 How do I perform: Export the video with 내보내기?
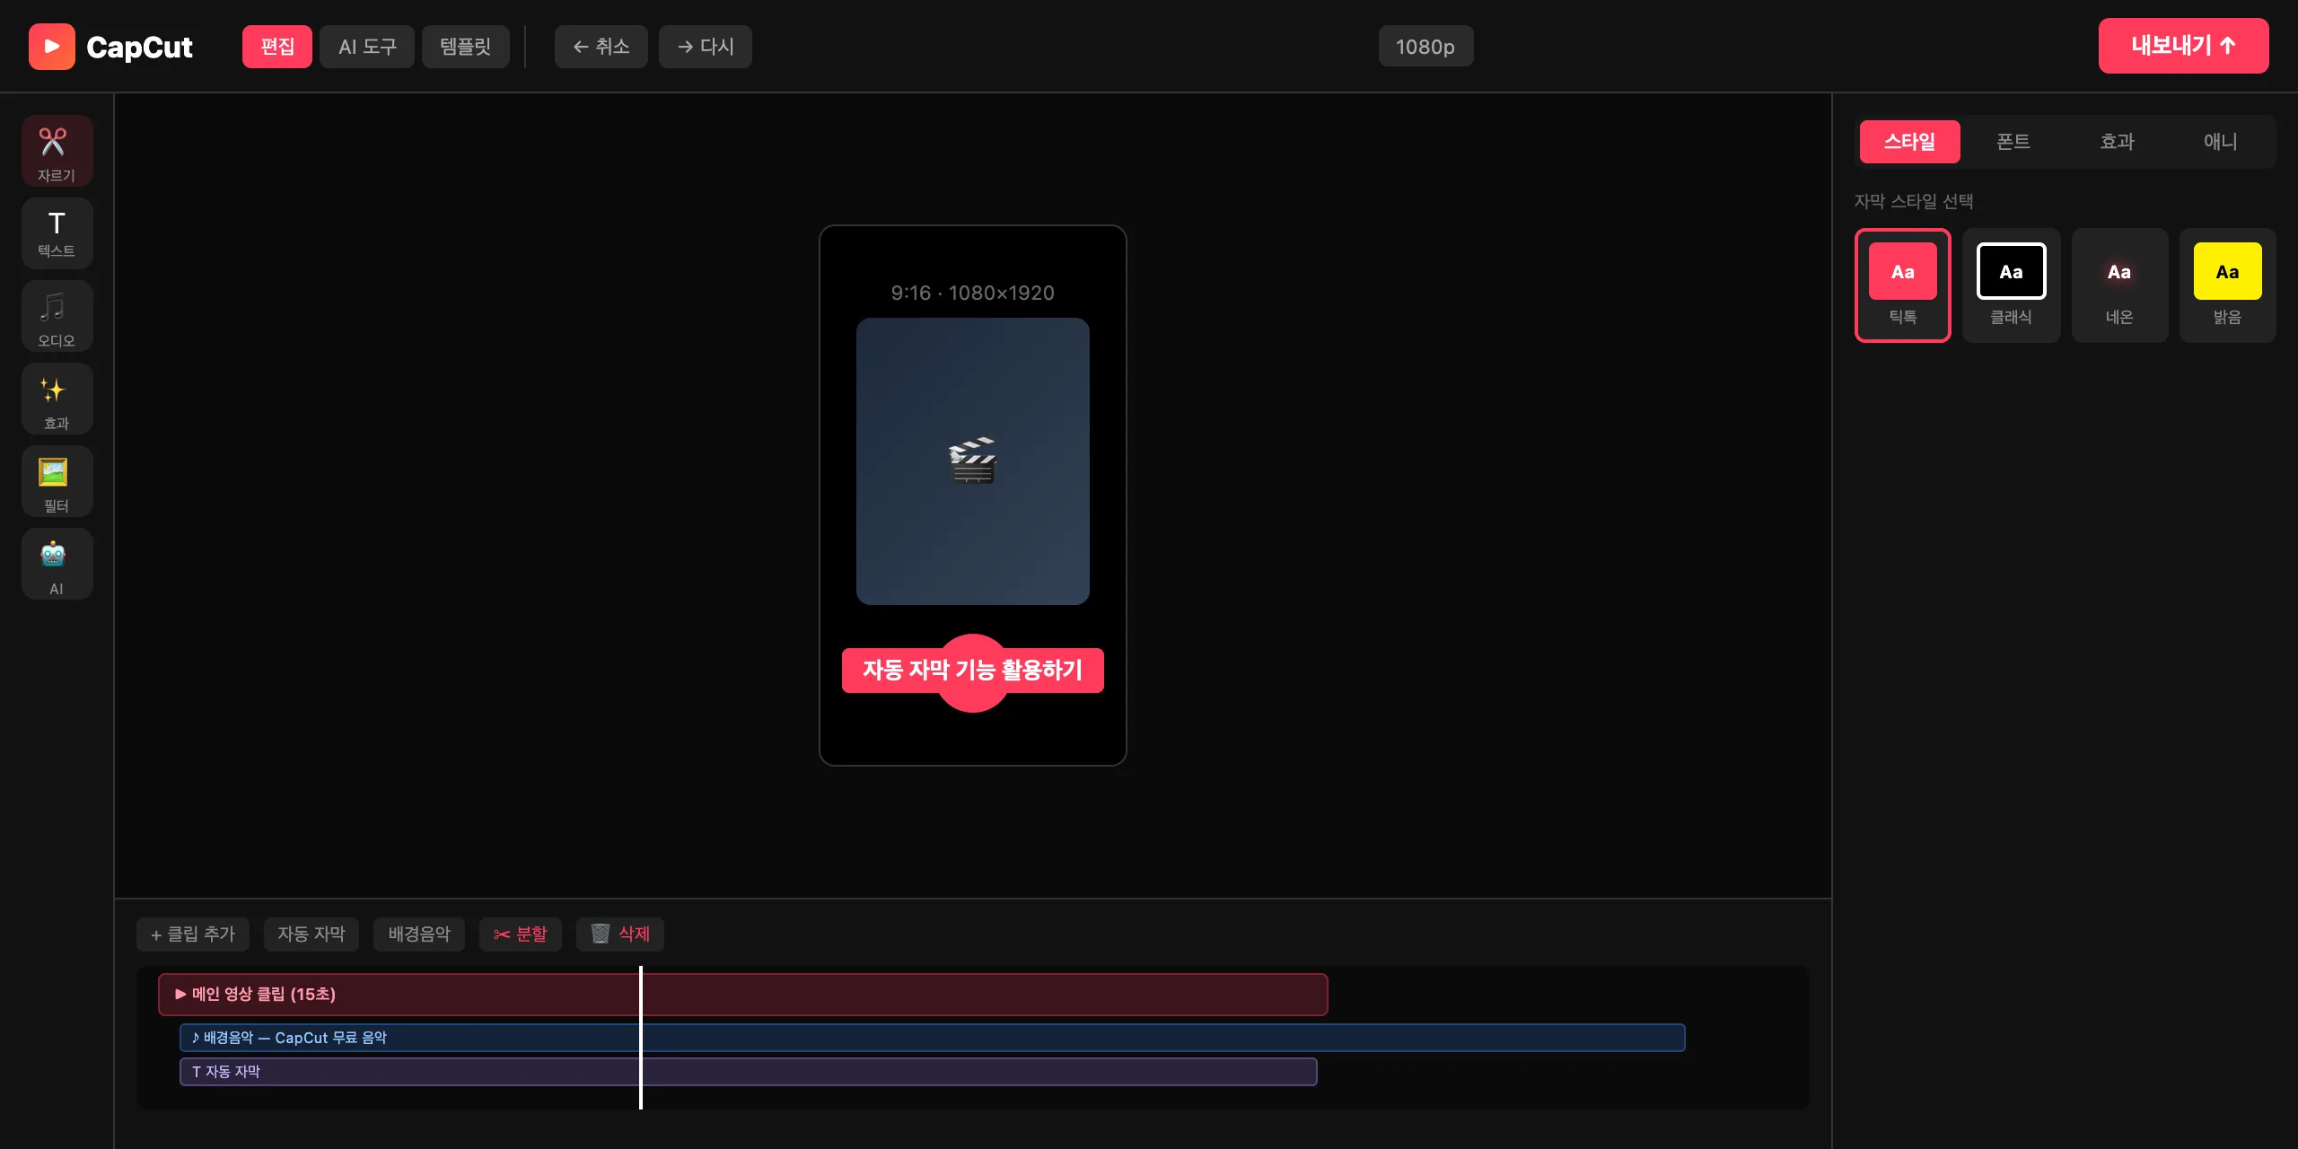2183,46
